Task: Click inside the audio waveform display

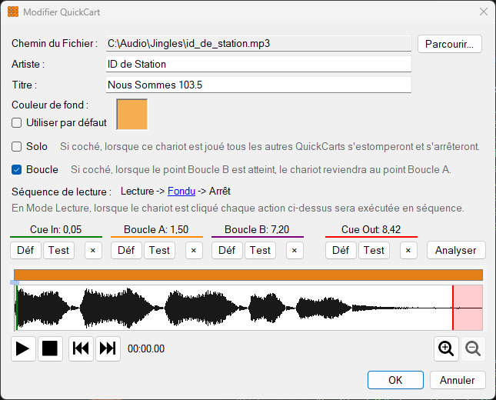Action: pyautogui.click(x=248, y=308)
